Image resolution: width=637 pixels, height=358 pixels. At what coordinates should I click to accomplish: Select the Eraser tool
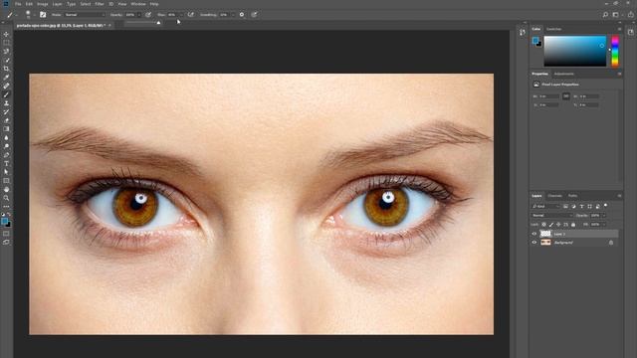click(x=6, y=120)
